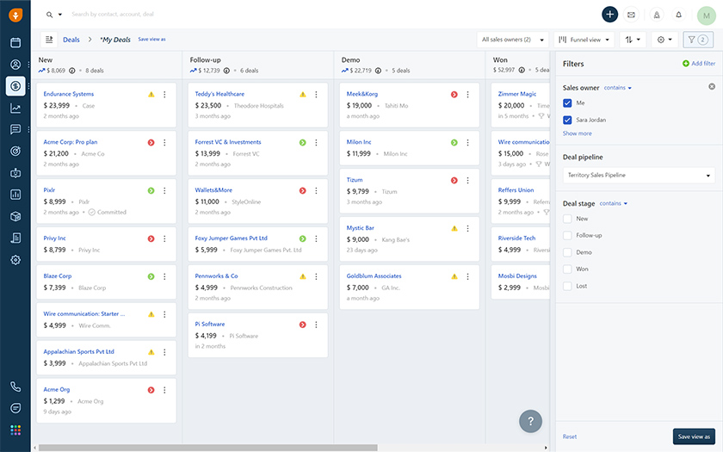723x452 pixels.
Task: Open the app switcher grid icon
Action: point(15,430)
